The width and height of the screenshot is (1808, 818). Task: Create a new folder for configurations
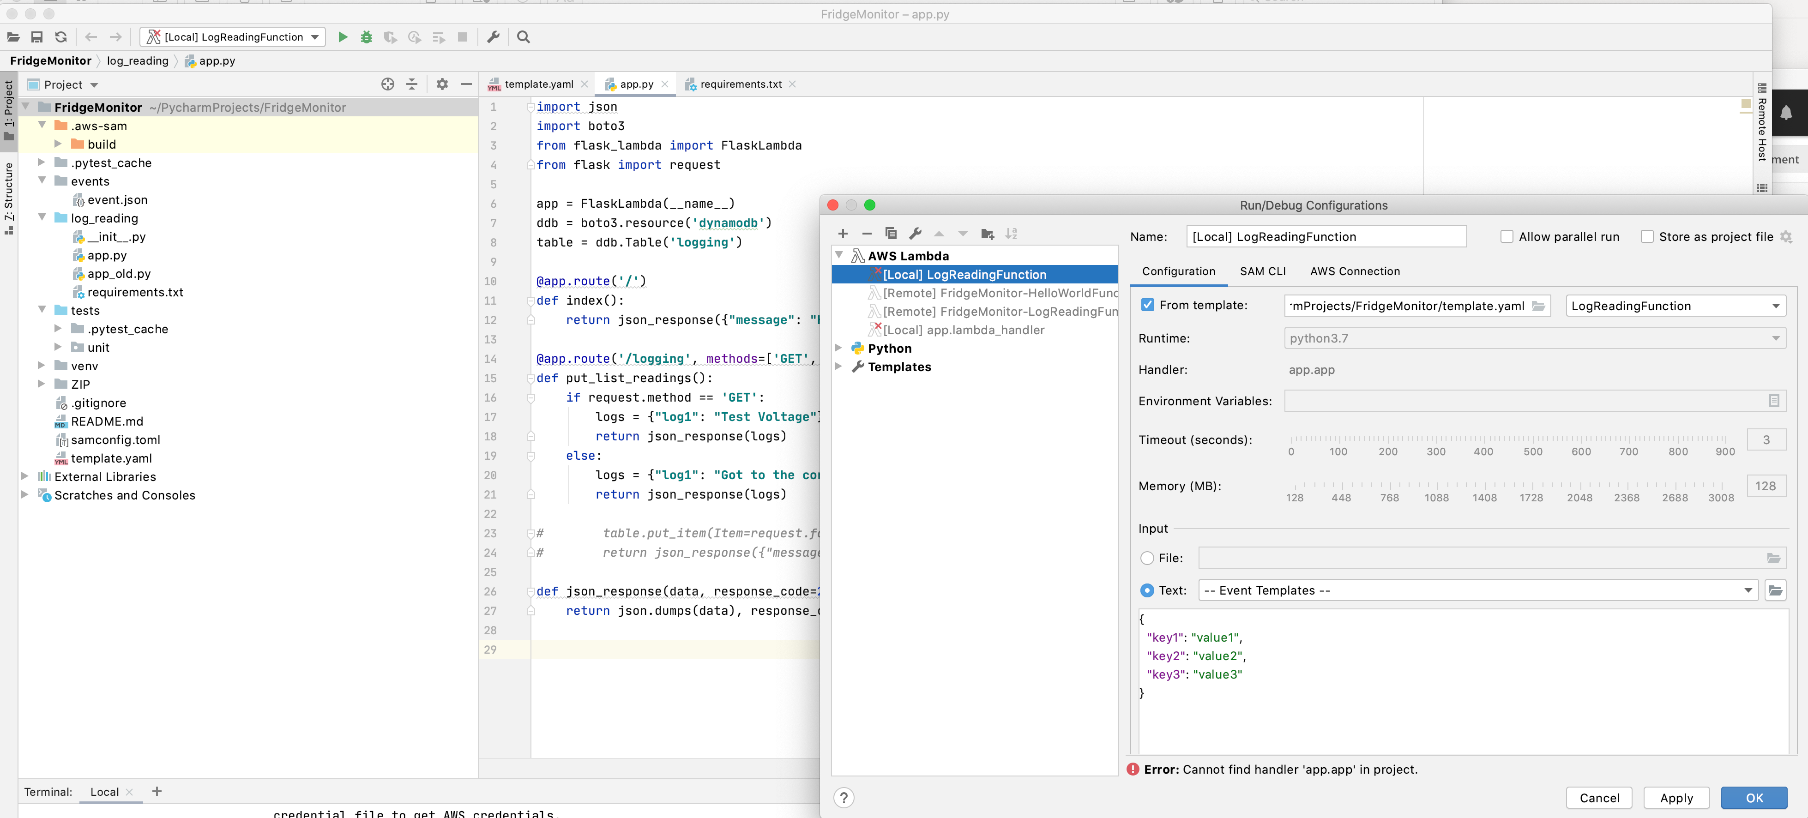click(987, 234)
